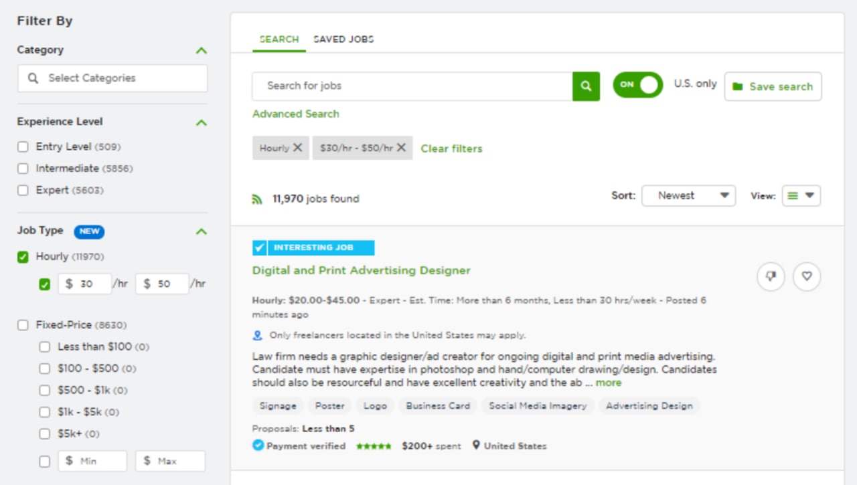Click the Logo skill tag
857x485 pixels.
tap(376, 406)
